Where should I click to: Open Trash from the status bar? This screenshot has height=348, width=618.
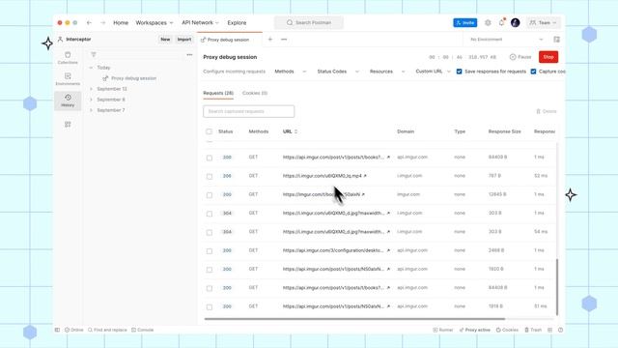coord(533,330)
